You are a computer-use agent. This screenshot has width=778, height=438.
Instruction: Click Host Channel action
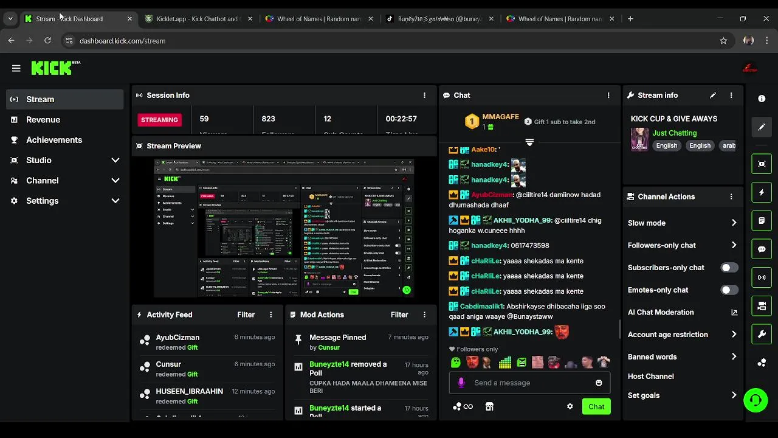click(x=650, y=376)
